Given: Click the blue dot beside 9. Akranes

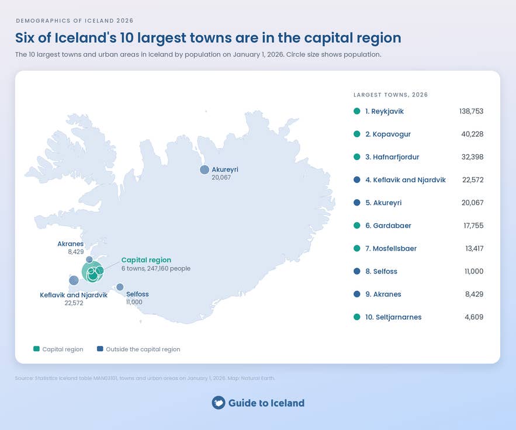Looking at the screenshot, I should tap(356, 294).
